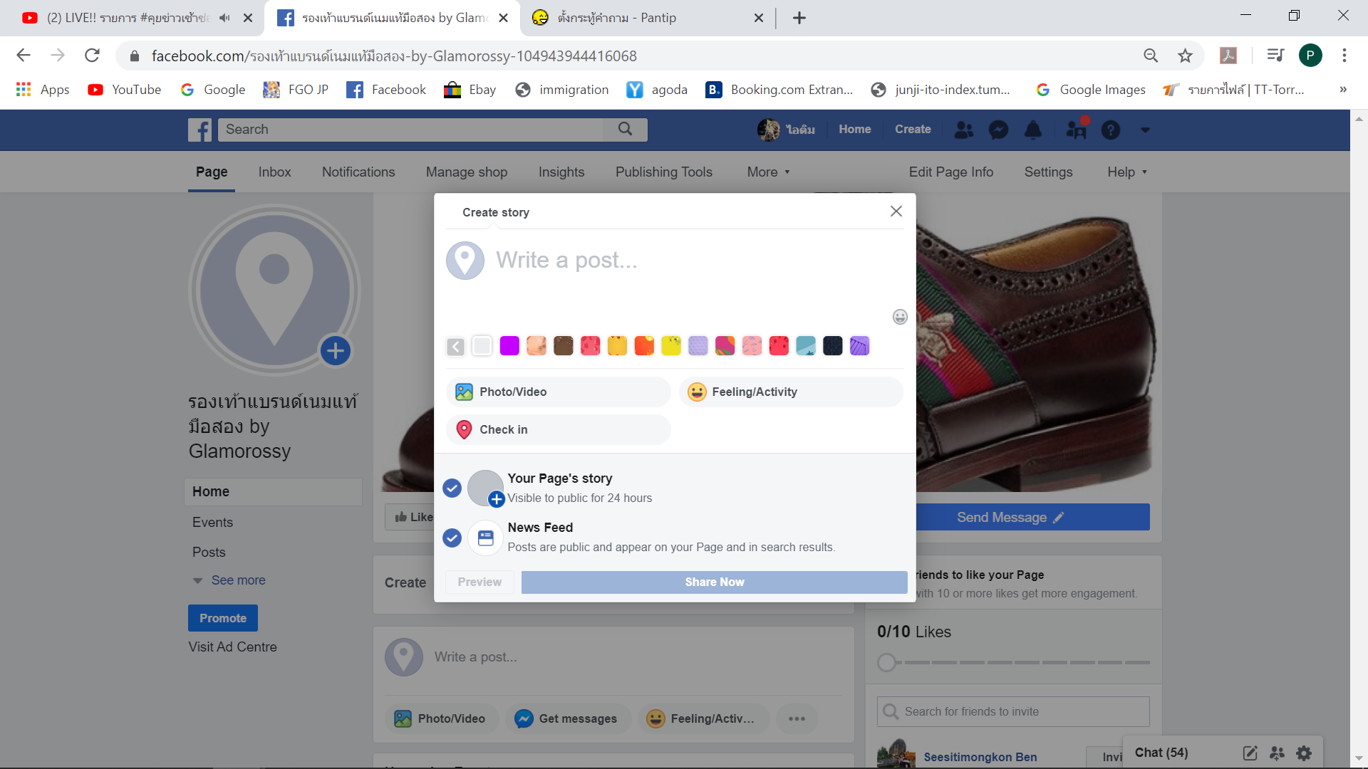The width and height of the screenshot is (1368, 769).
Task: Click the Share Now button
Action: (x=714, y=582)
